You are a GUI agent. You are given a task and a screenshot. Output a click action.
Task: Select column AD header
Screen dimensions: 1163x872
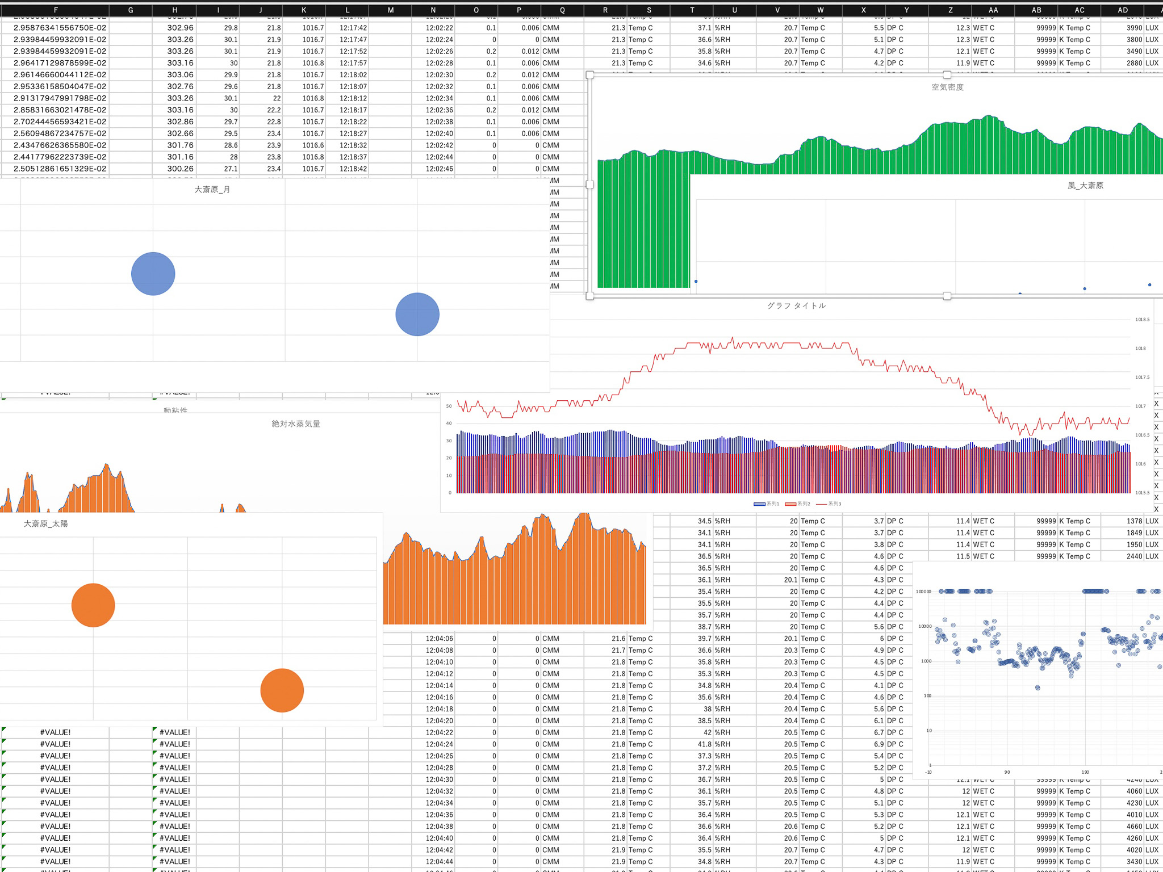coord(1123,10)
